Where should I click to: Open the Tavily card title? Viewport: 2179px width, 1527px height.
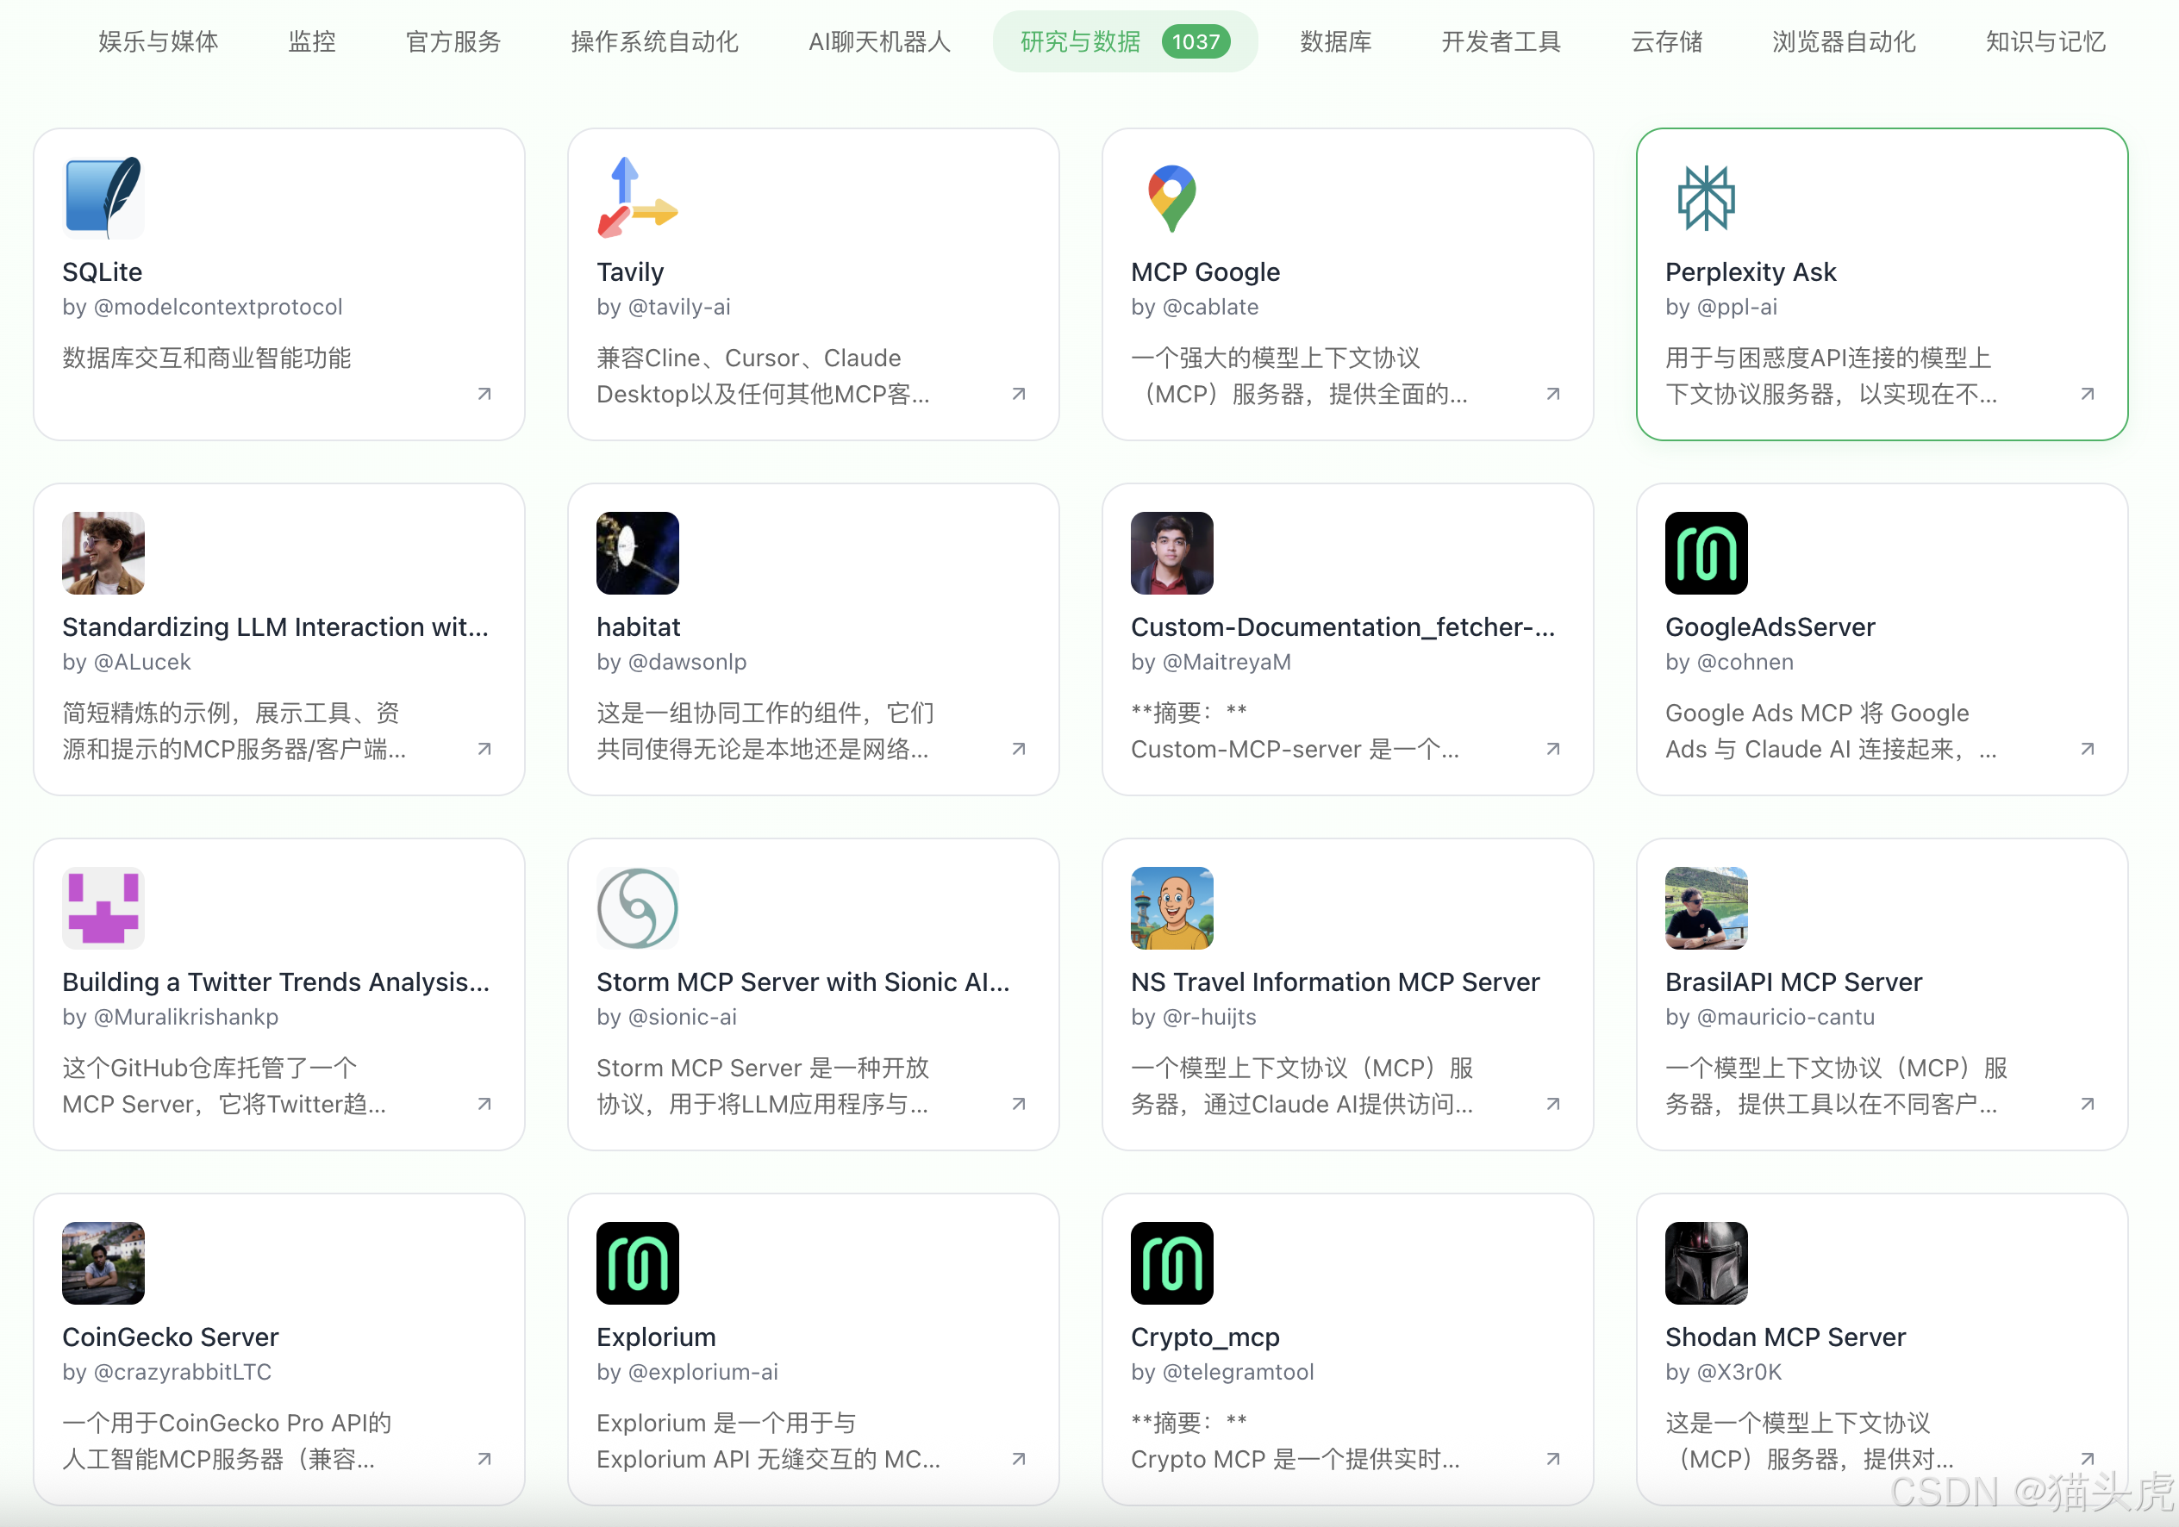click(x=630, y=272)
